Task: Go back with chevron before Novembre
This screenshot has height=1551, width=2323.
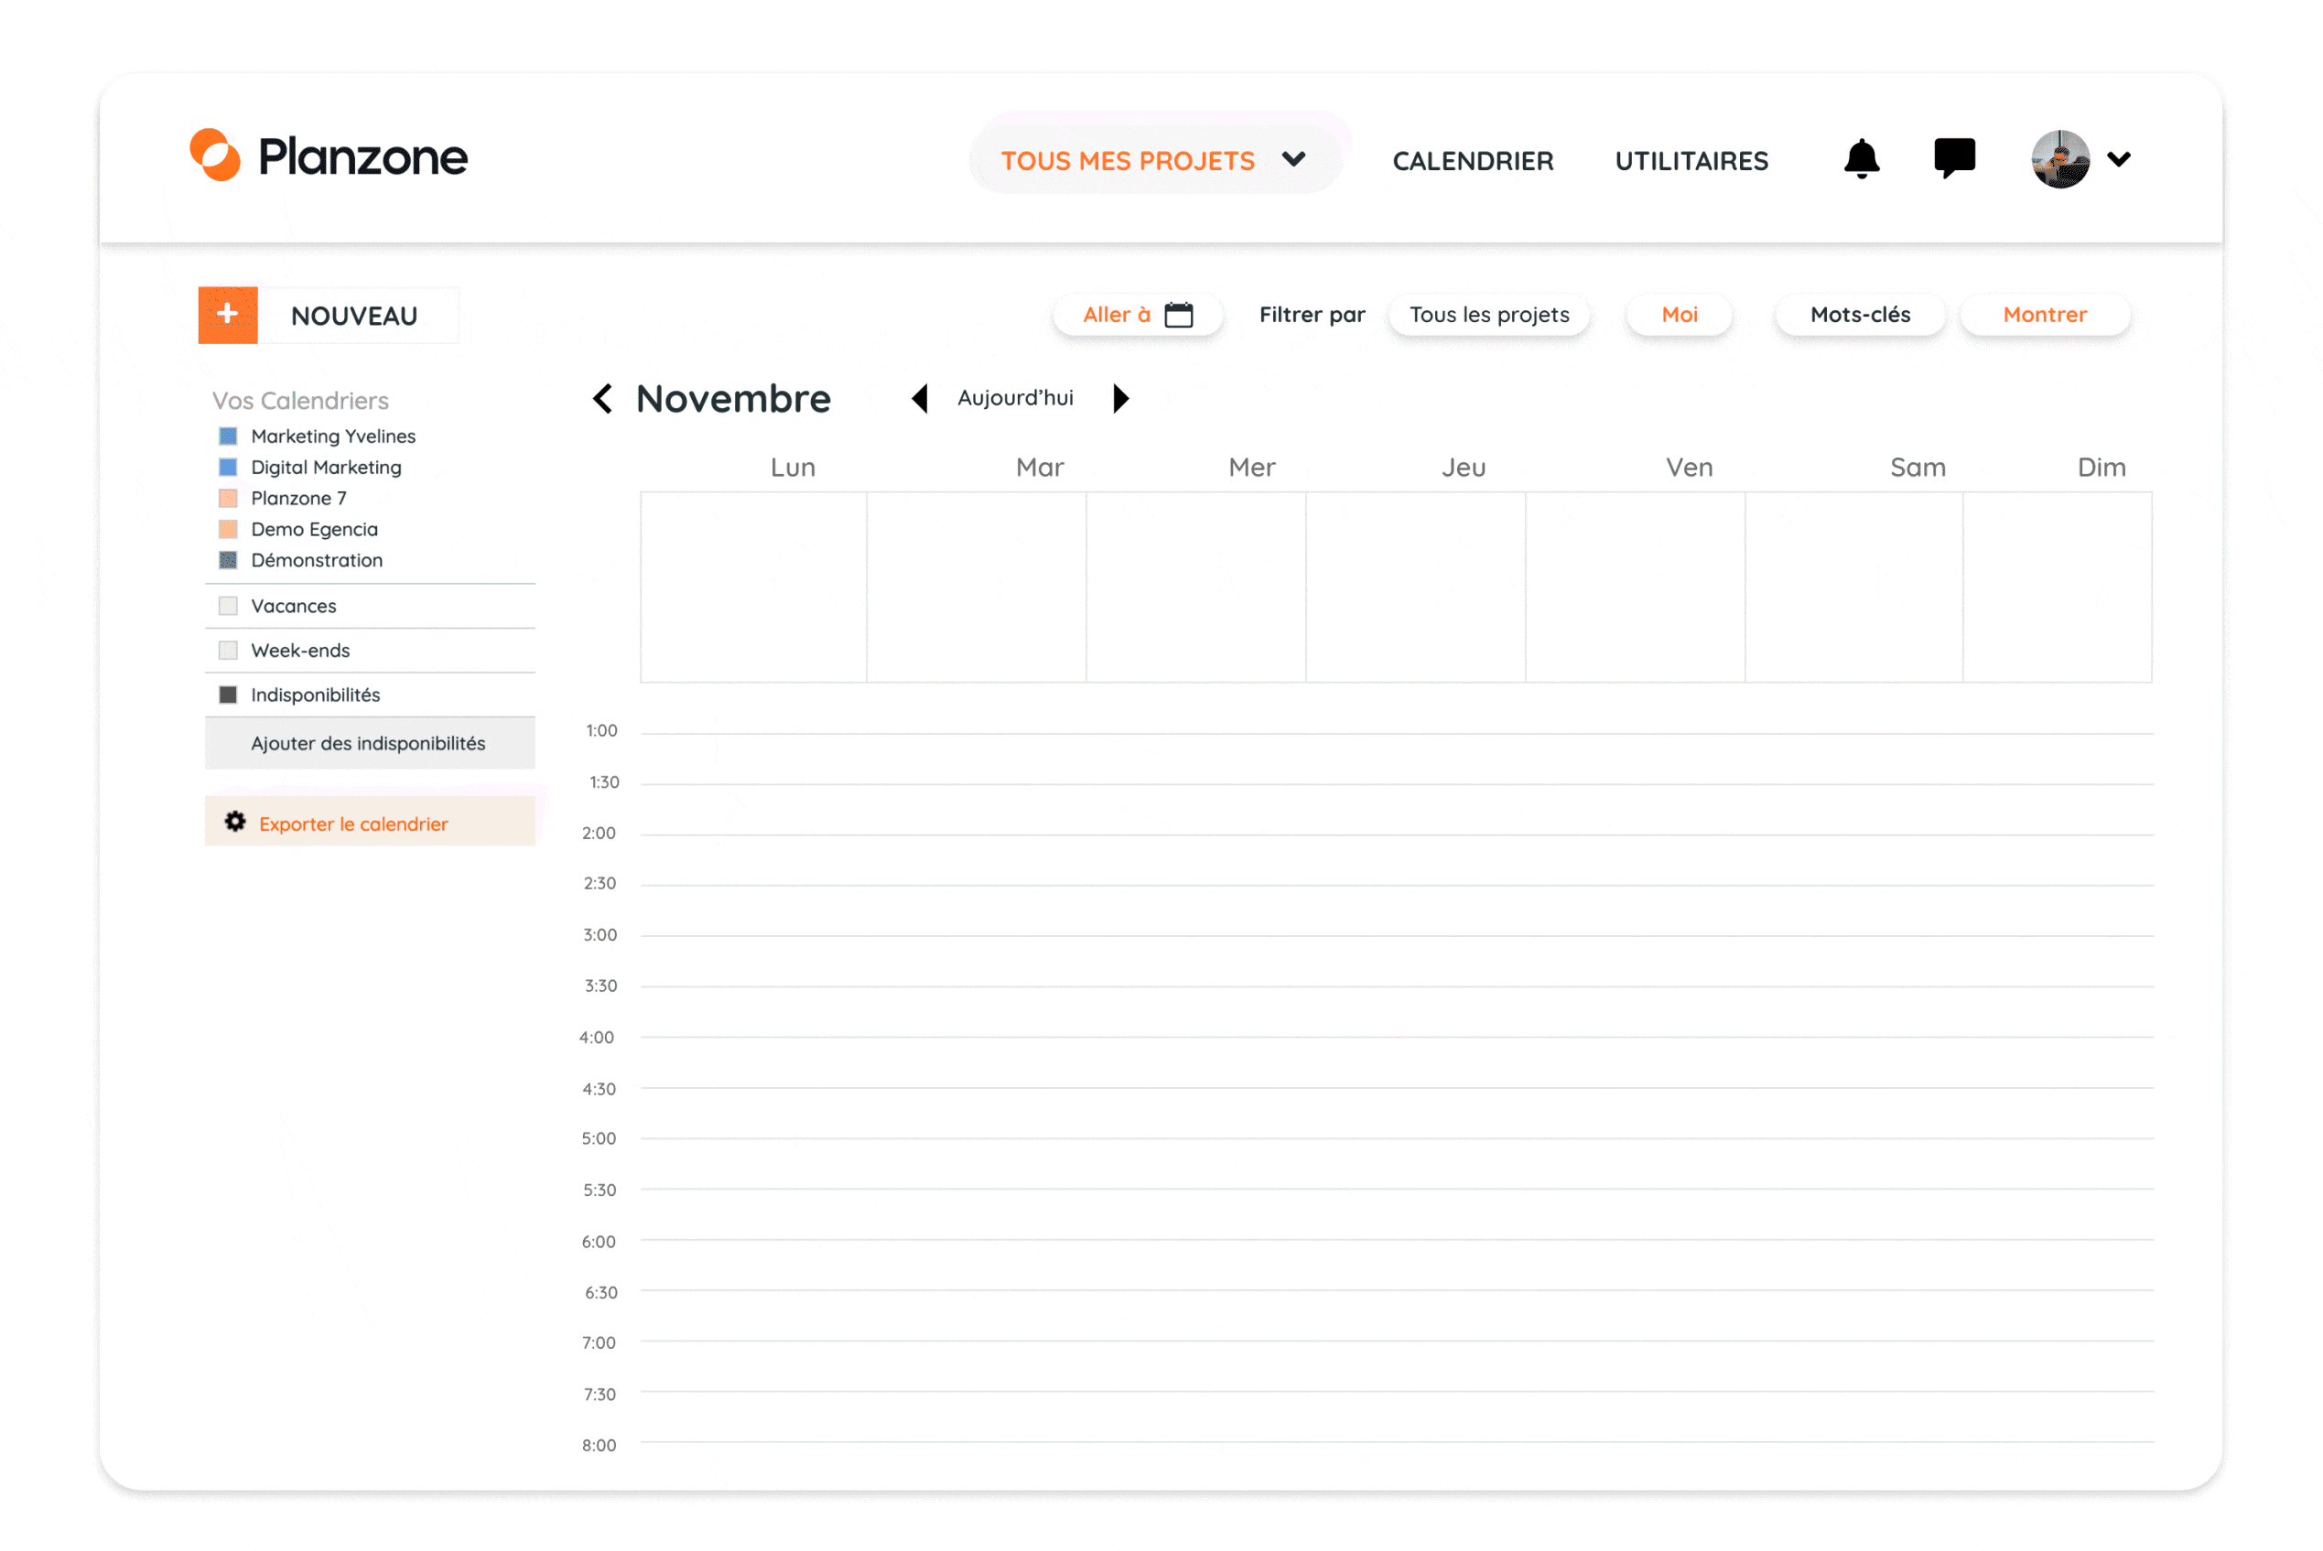Action: tap(602, 399)
